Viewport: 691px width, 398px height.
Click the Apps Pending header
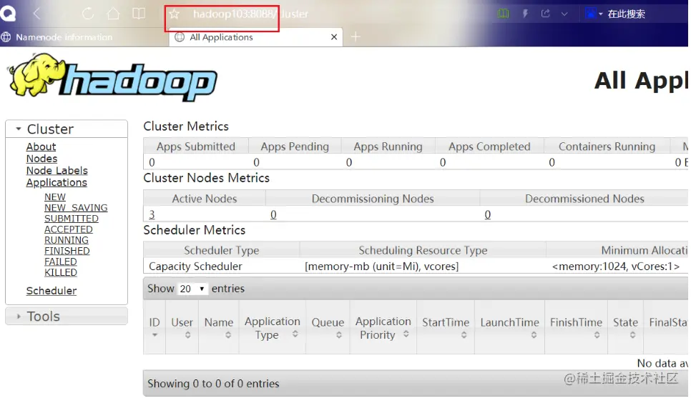295,146
